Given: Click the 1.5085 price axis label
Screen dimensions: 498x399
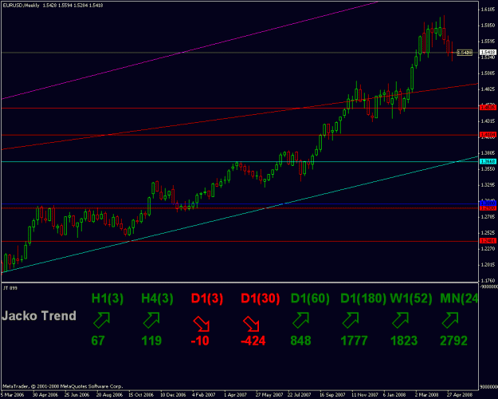Looking at the screenshot, I should point(488,73).
